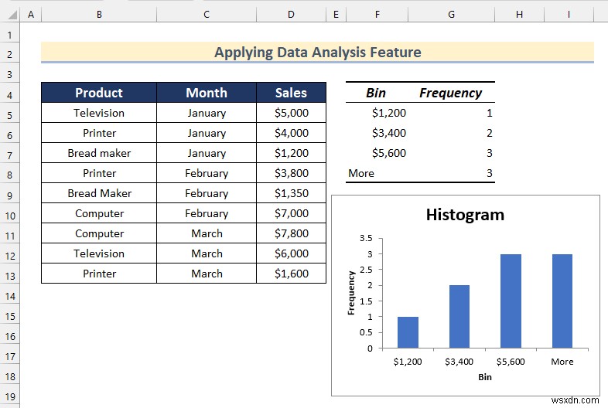Click the Bin horizontal axis title
The image size is (608, 408).
coord(485,377)
